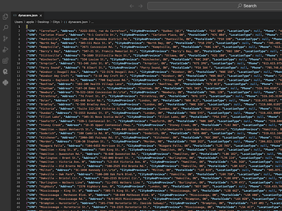Open Source Control view
The width and height of the screenshot is (282, 211).
pos(5,39)
